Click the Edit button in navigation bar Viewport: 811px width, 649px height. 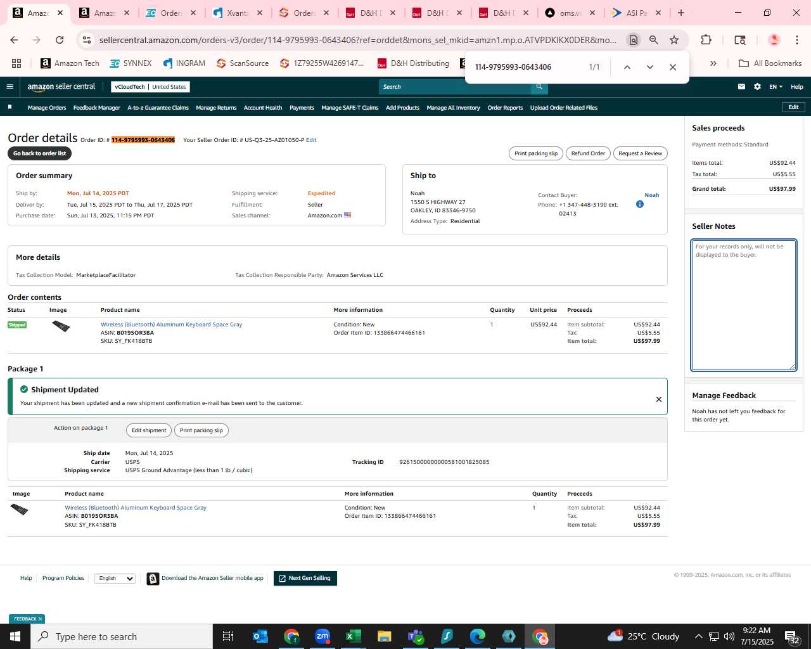pyautogui.click(x=793, y=107)
